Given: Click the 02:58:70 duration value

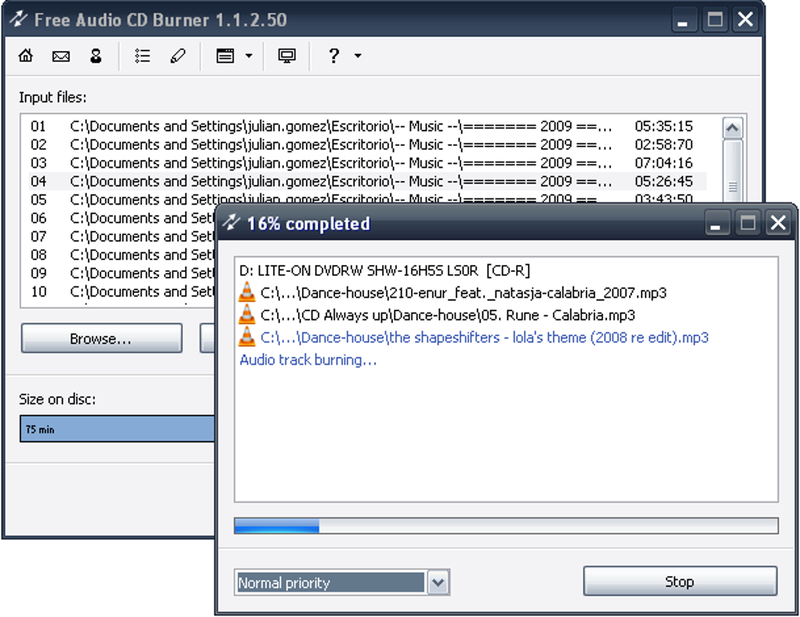Looking at the screenshot, I should 664,144.
